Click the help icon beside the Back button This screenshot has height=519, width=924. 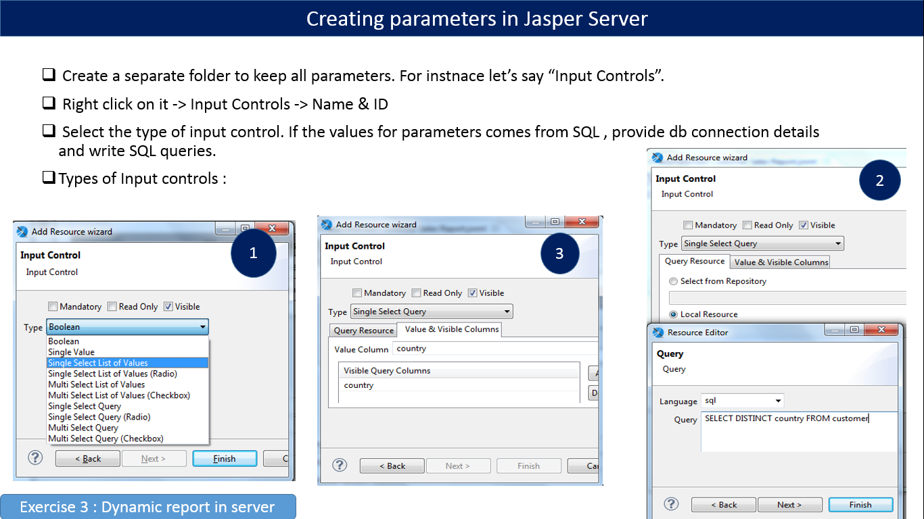click(x=338, y=465)
